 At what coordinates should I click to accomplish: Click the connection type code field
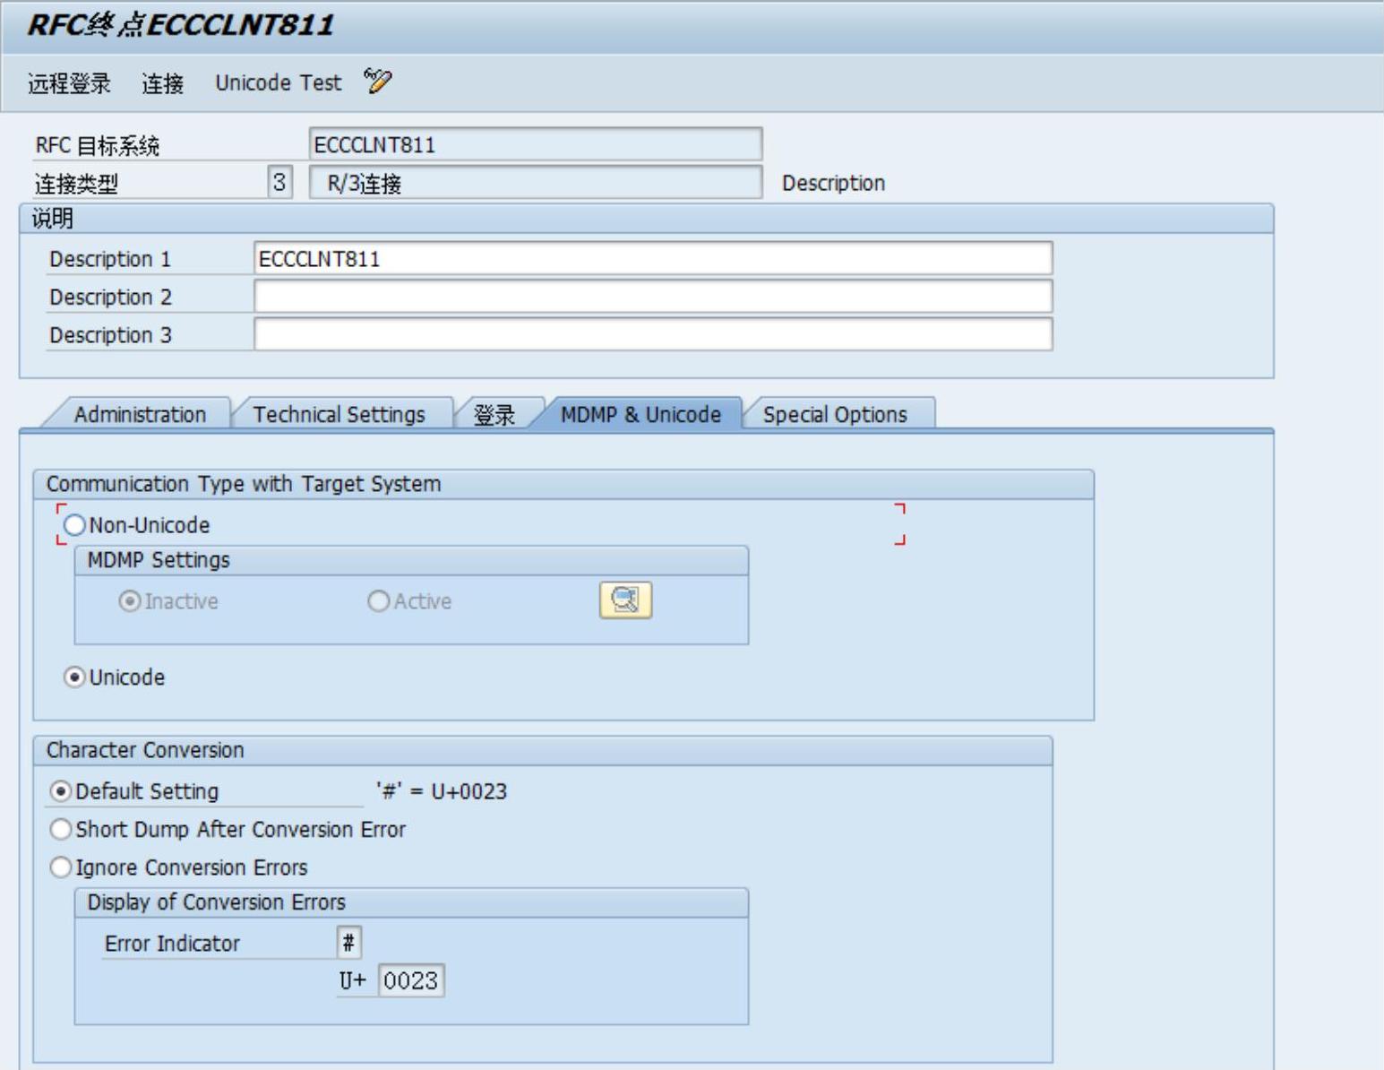point(279,183)
